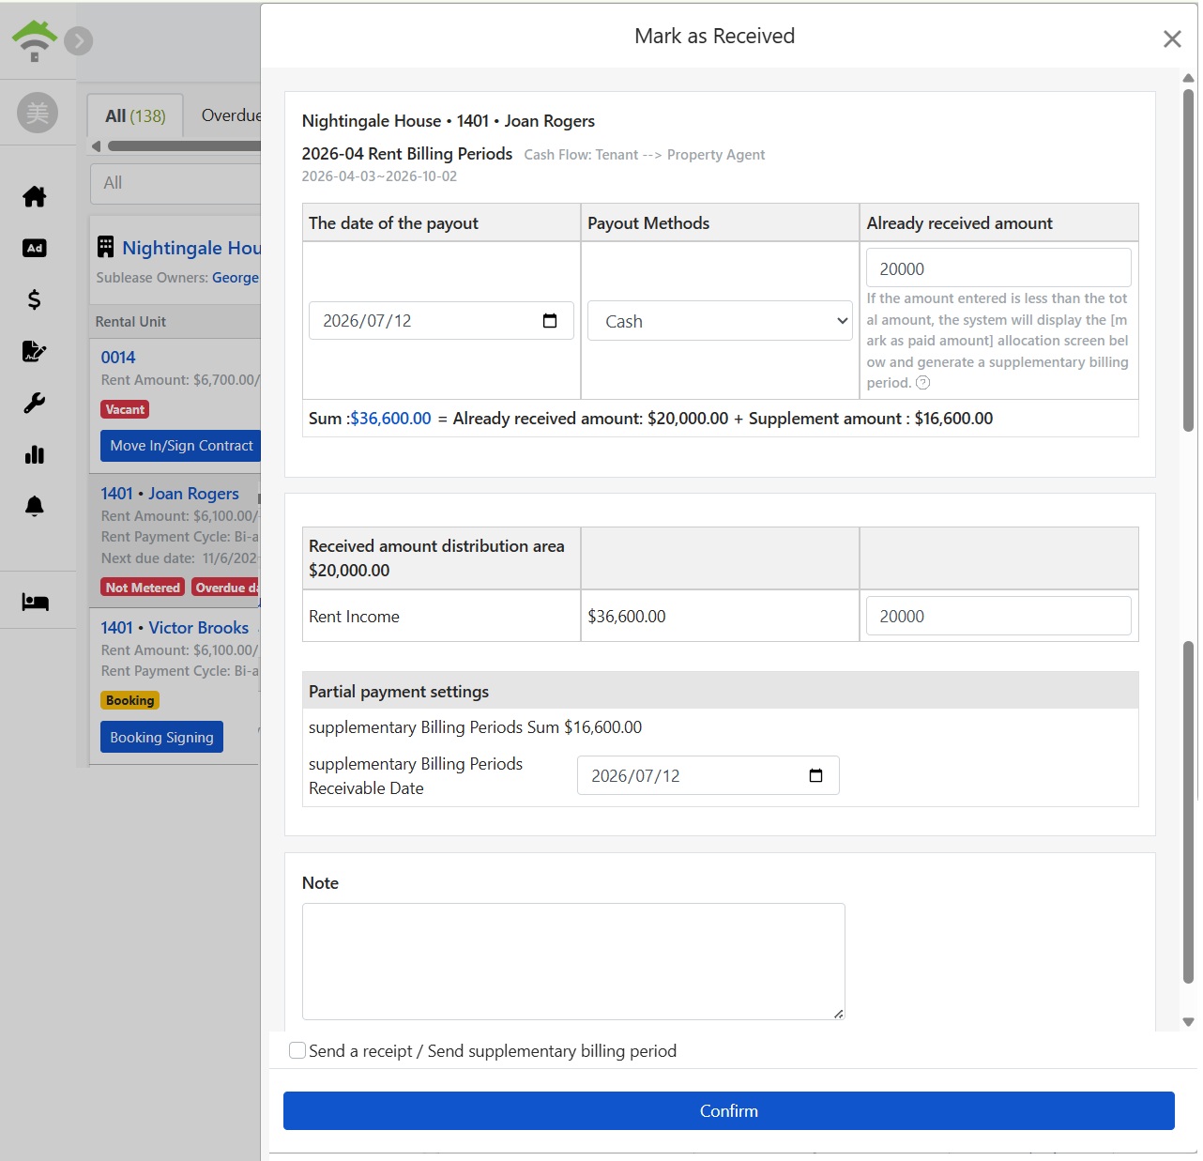Screen dimensions: 1203x1161
Task: Click the 2026-04 Rent Billing Periods heading
Action: (x=407, y=154)
